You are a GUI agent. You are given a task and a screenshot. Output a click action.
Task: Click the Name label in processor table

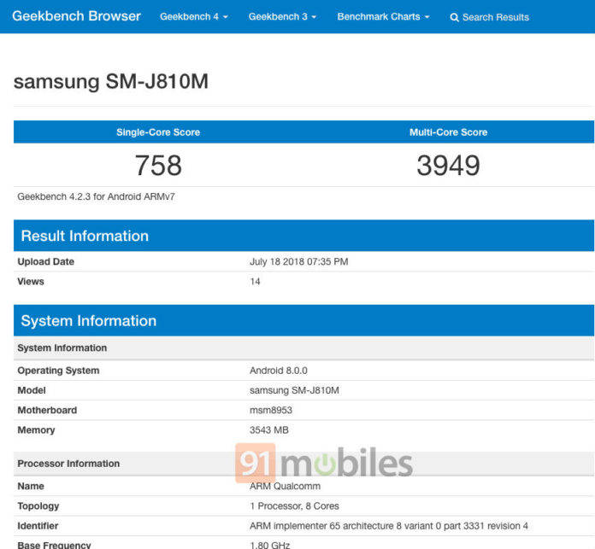[31, 486]
